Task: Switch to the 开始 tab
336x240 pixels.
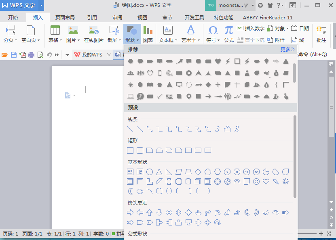Action: coord(13,17)
